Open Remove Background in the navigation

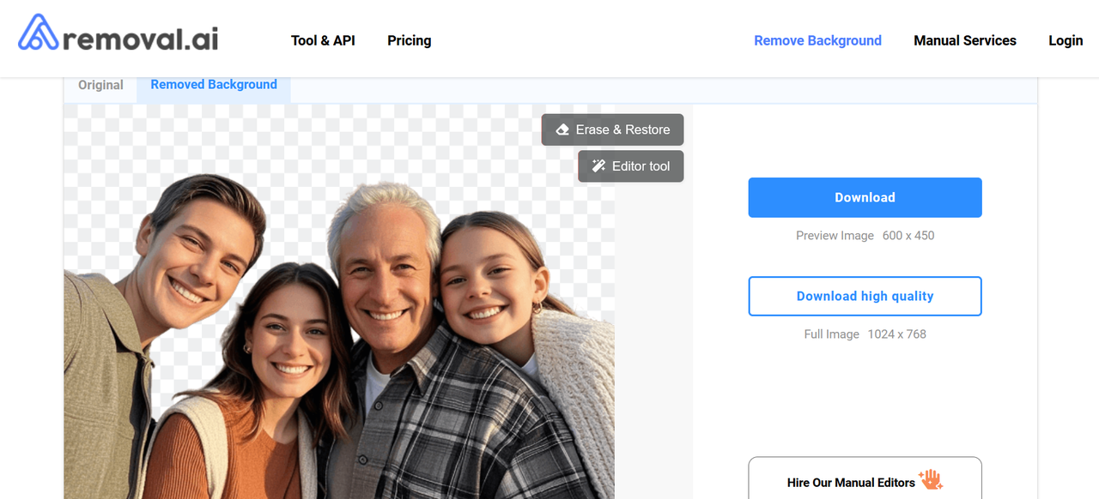coord(817,40)
